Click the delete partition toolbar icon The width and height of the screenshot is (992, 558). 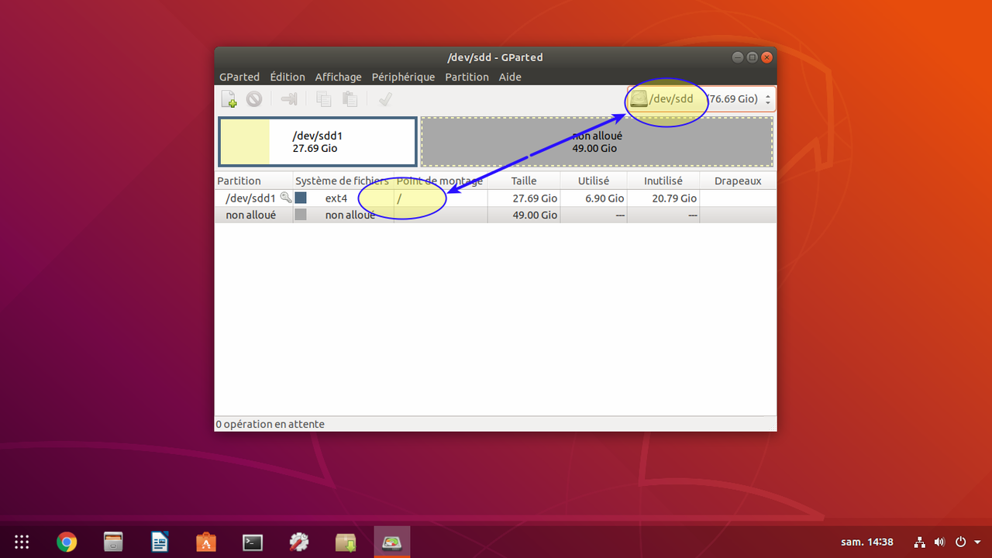click(x=254, y=99)
